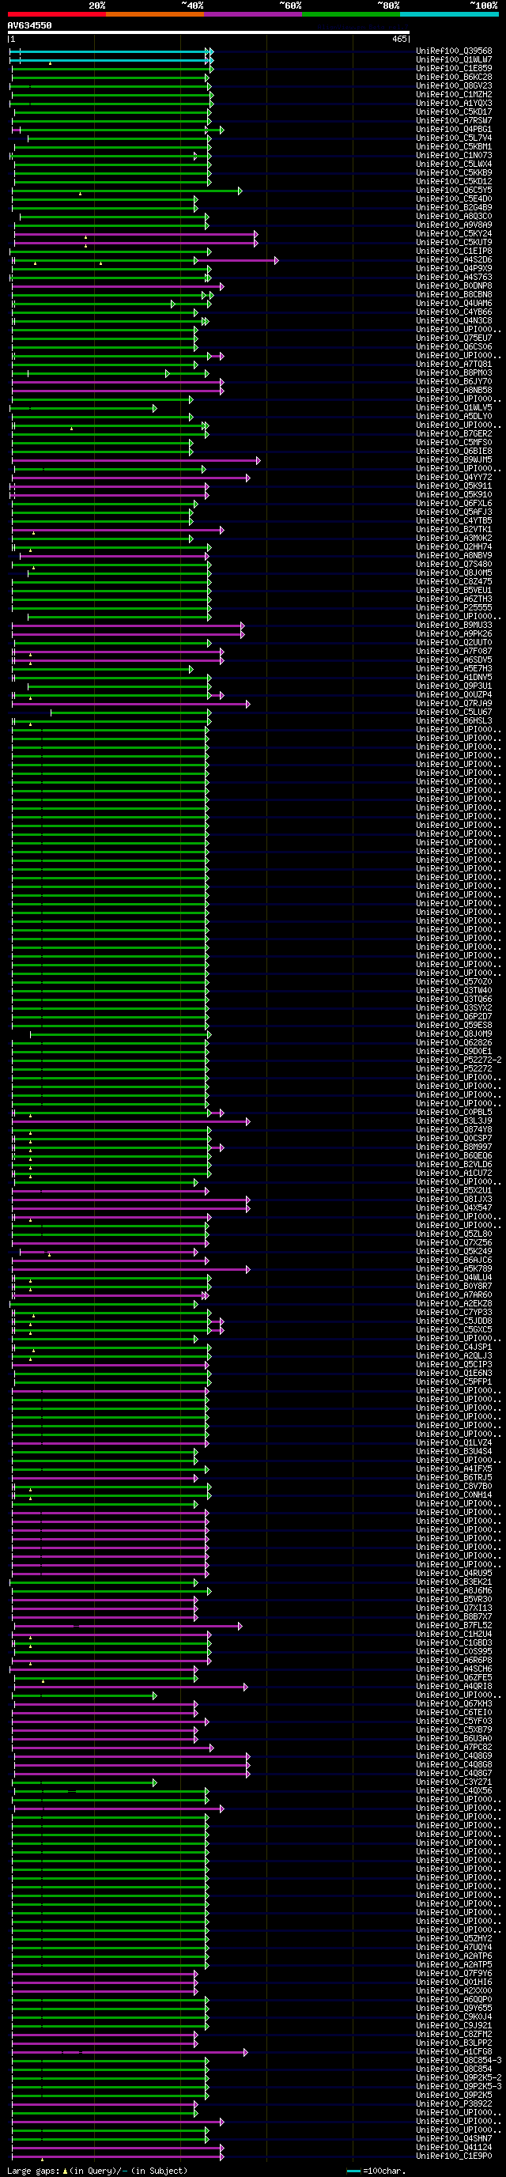Click the UniRef100_C1MZH2 entry
The image size is (506, 2177).
454,95
